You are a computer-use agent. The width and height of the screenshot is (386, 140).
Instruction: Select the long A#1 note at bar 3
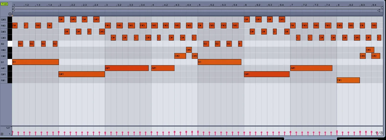127,68
